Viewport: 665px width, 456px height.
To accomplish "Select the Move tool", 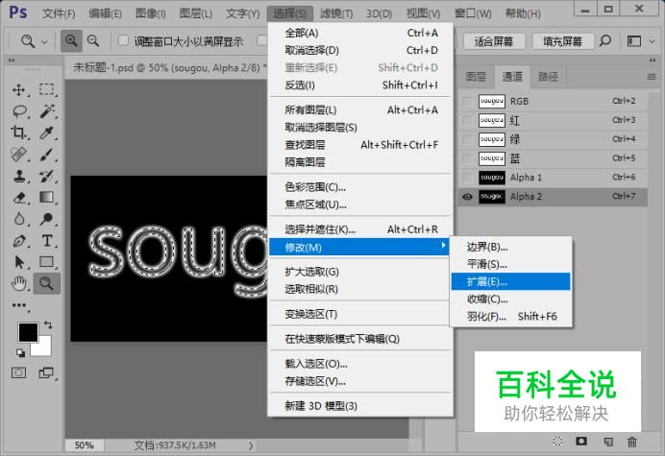I will (x=18, y=90).
